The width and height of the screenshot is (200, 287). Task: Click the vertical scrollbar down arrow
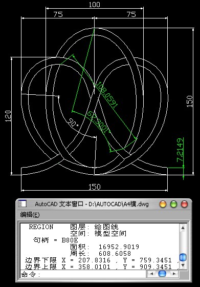(x=183, y=265)
